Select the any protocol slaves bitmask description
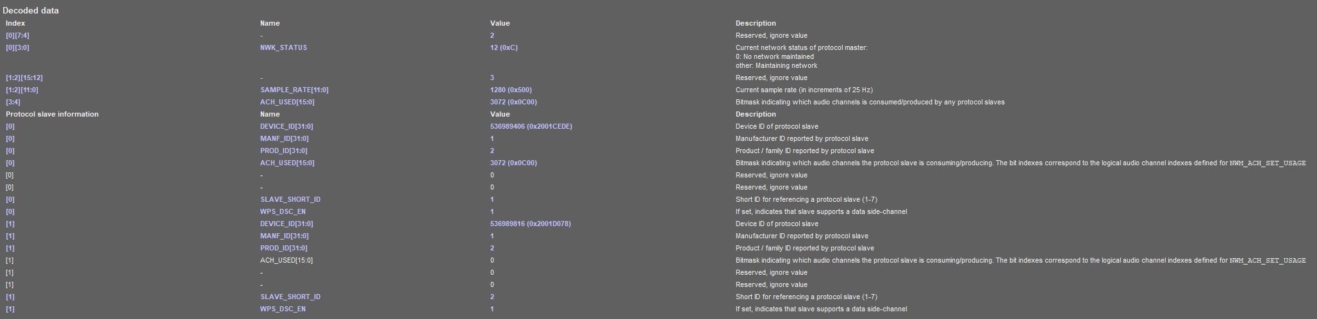The image size is (1317, 319). (870, 102)
